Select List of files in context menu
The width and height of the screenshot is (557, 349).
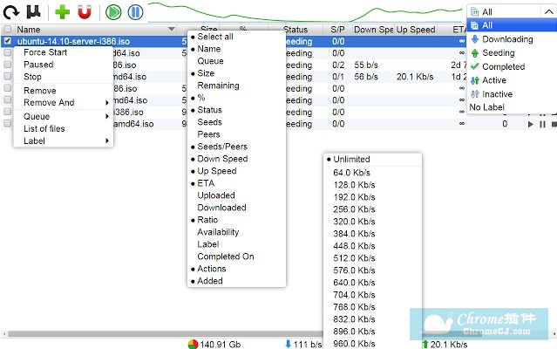44,128
